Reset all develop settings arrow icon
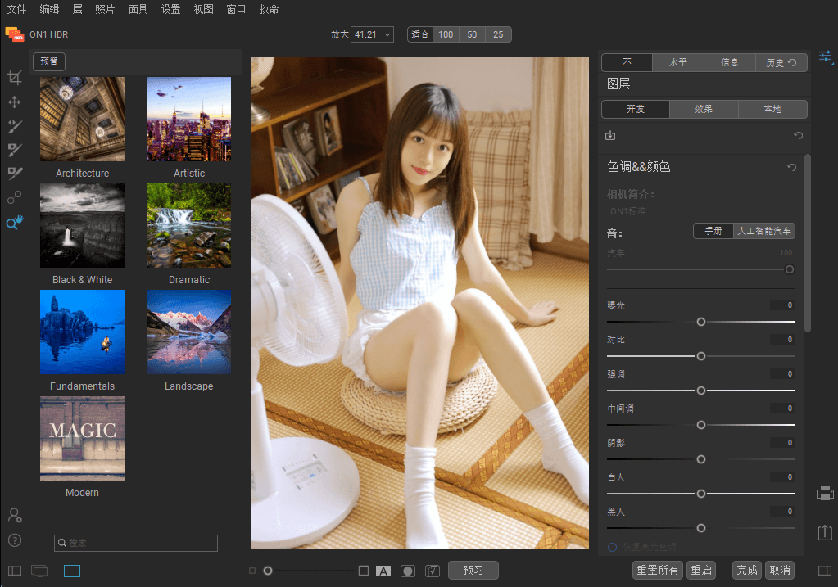Viewport: 838px width, 587px height. (x=799, y=135)
